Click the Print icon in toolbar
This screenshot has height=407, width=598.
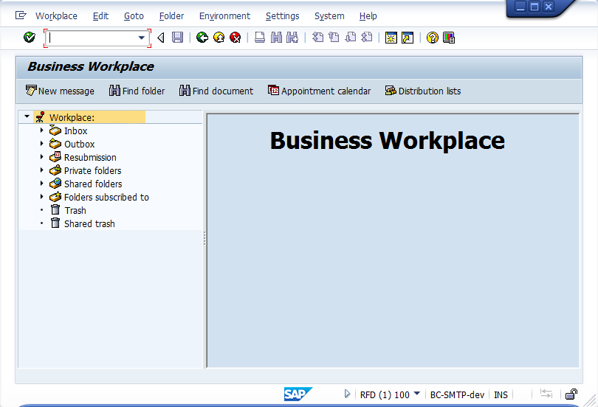pyautogui.click(x=260, y=38)
